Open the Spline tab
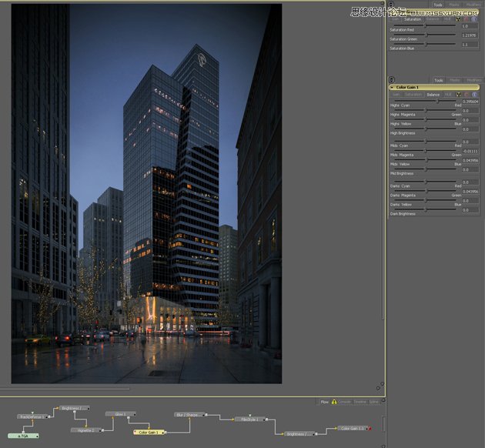Viewport: 485px width, 448px height. click(374, 402)
